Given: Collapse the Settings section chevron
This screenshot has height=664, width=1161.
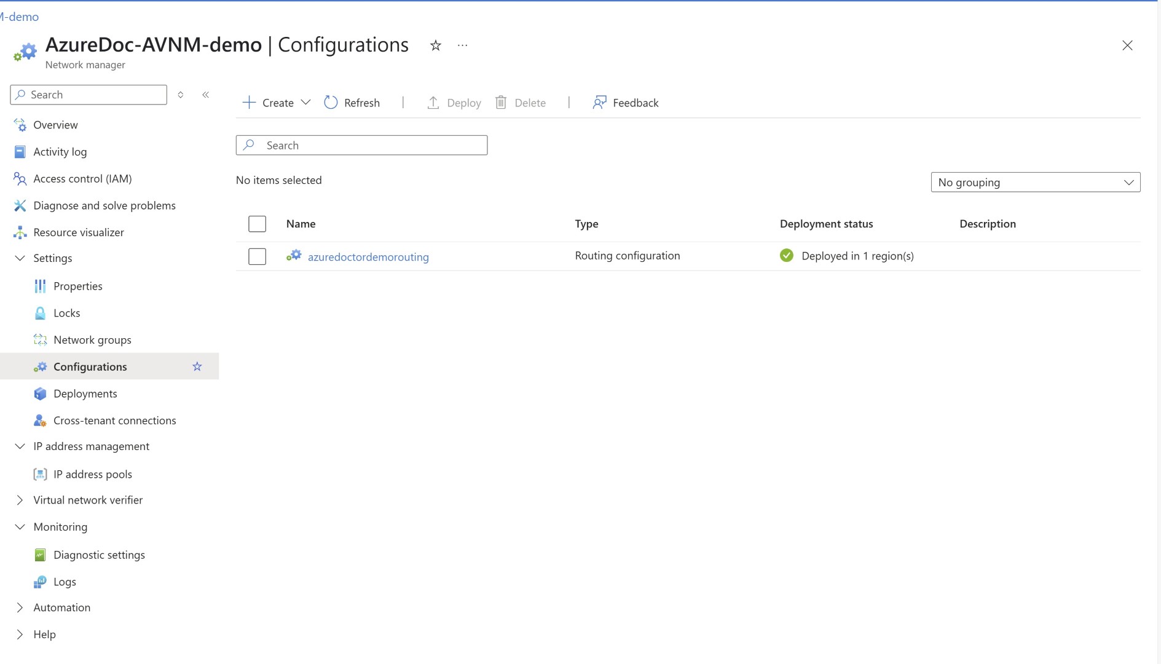Looking at the screenshot, I should tap(20, 258).
